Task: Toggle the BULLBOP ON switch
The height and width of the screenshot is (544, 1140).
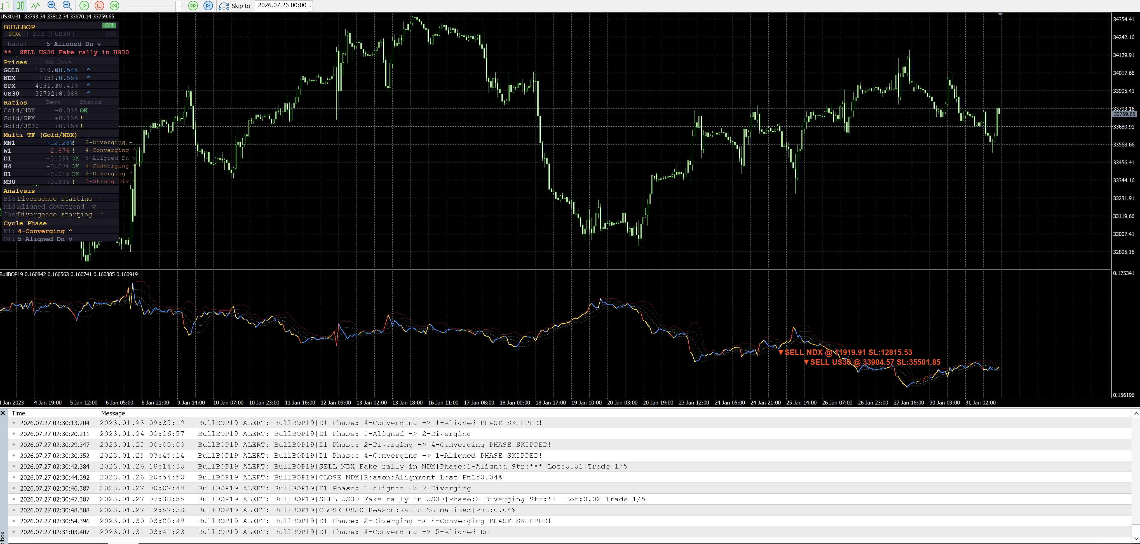Action: (x=109, y=26)
